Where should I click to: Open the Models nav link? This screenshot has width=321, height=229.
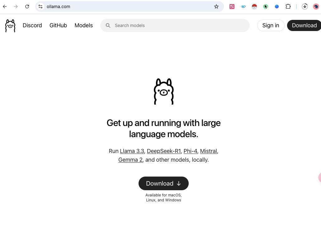(83, 25)
